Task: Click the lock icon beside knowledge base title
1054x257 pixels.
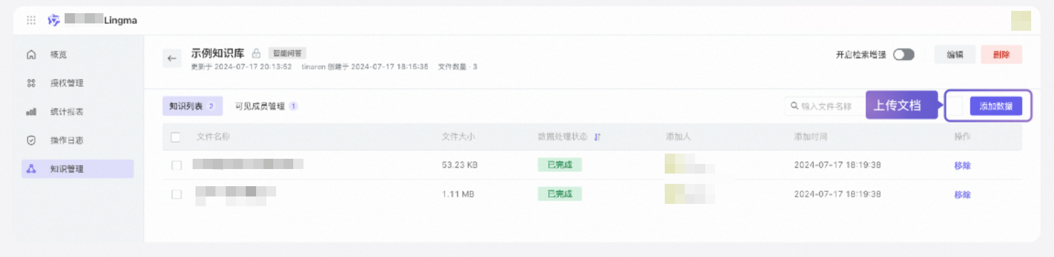Action: coord(257,53)
